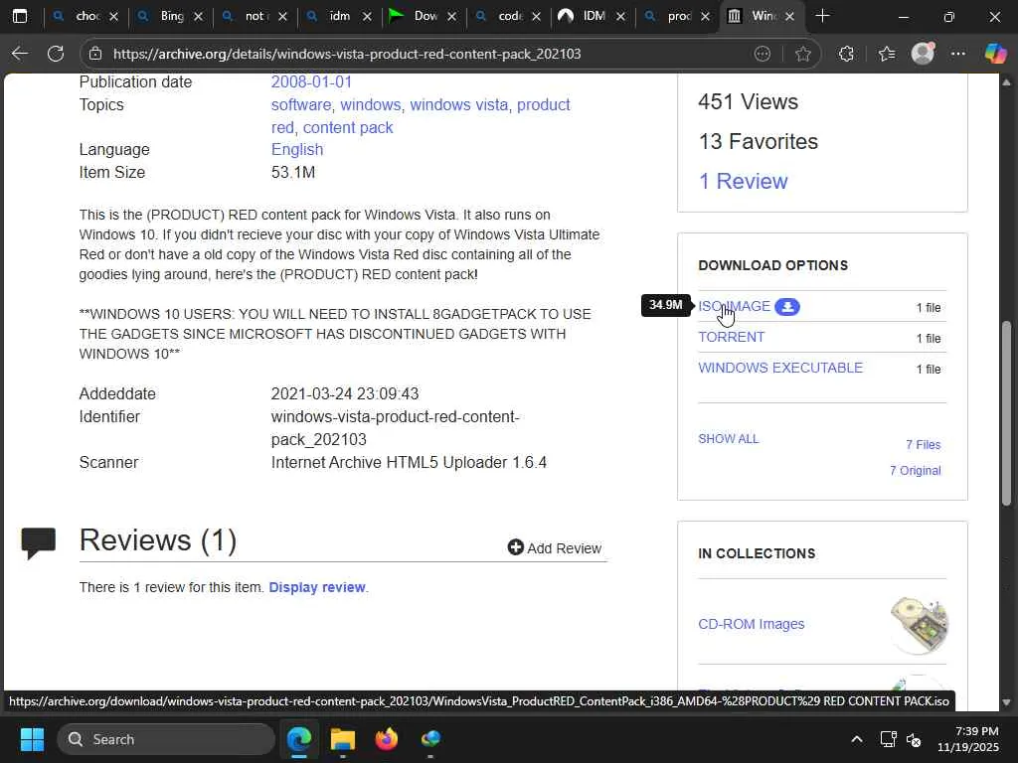Launch Copilot from the toolbar

[x=995, y=54]
